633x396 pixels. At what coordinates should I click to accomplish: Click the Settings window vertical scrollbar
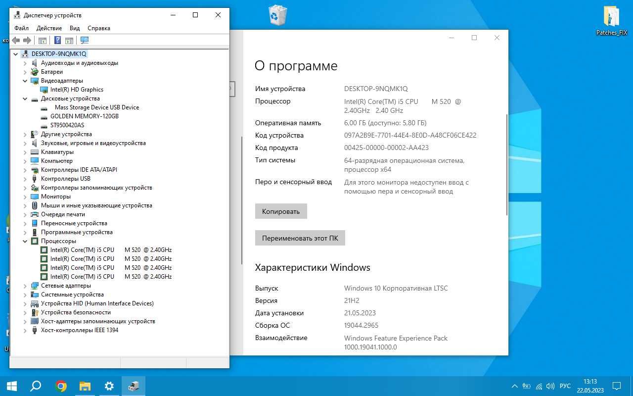point(506,165)
